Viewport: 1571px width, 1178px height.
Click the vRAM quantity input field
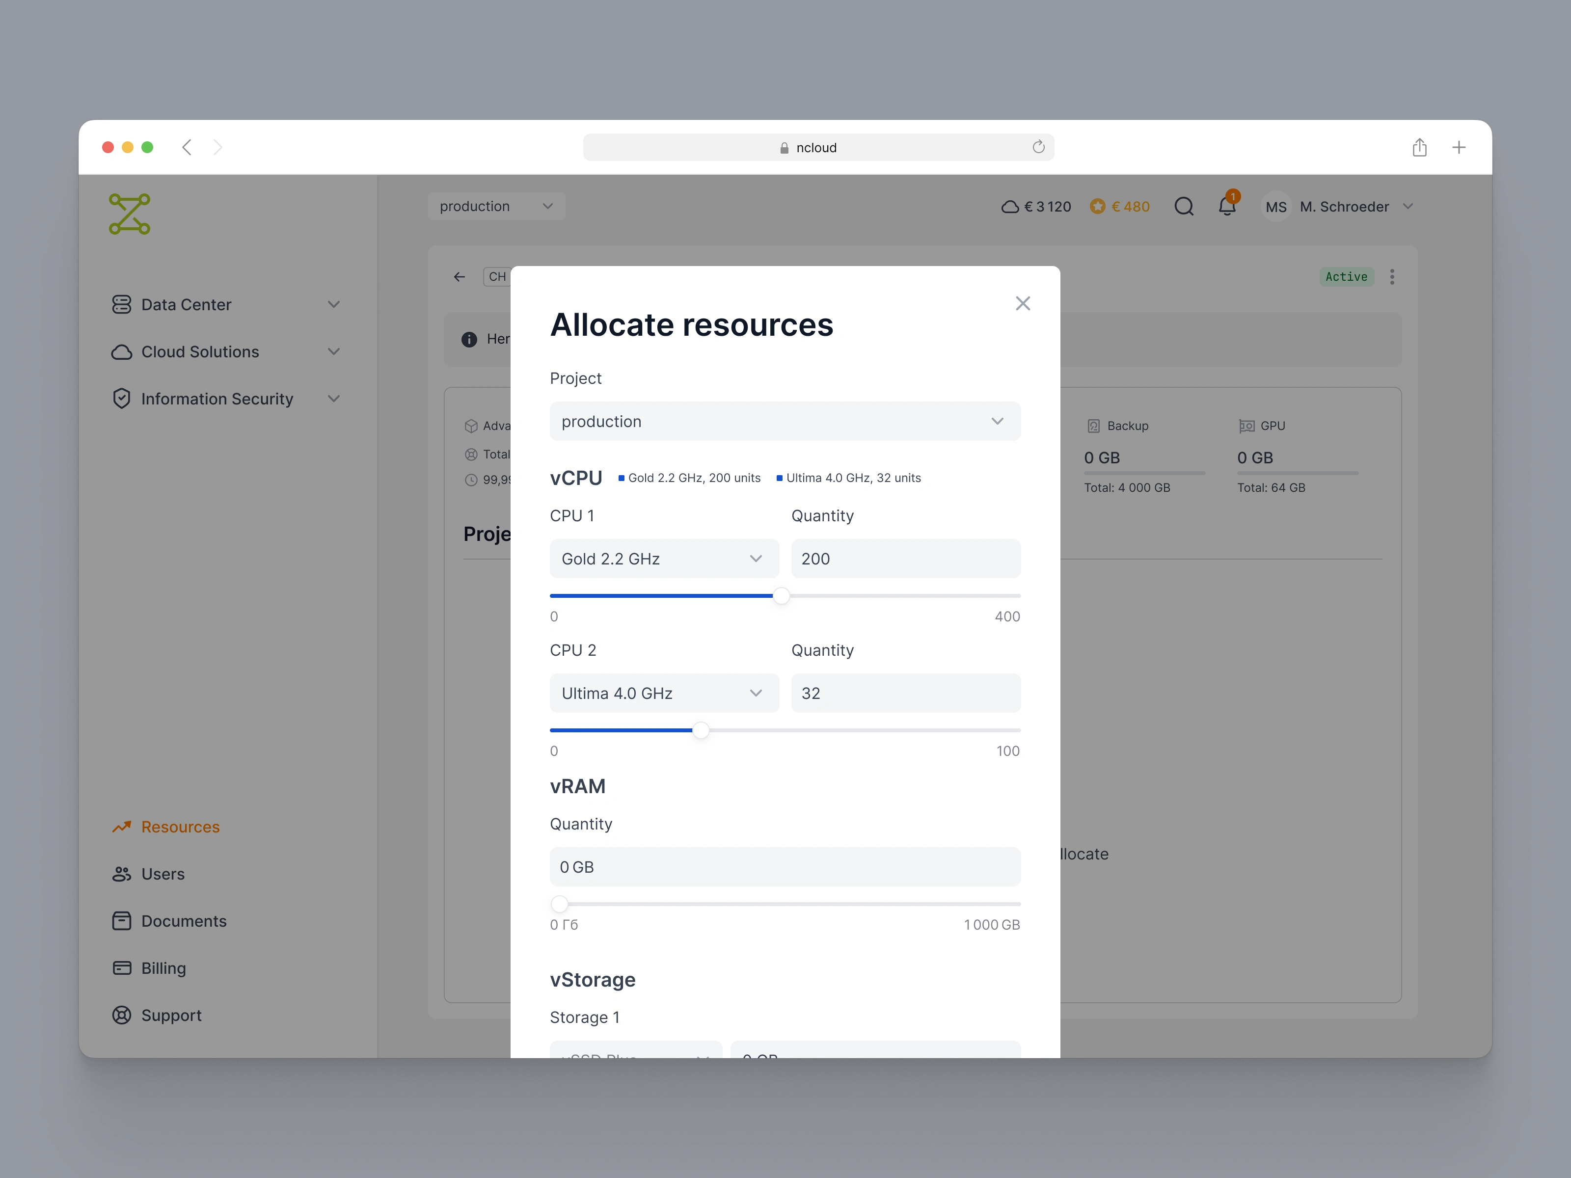(785, 867)
